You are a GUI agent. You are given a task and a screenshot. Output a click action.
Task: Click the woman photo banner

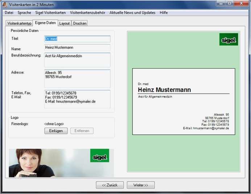pos(61,163)
